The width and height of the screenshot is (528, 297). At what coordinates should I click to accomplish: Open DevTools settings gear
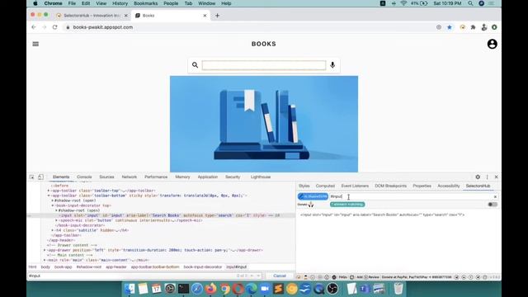coord(478,177)
